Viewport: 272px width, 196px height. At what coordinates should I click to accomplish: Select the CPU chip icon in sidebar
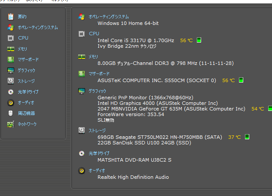tap(11, 38)
